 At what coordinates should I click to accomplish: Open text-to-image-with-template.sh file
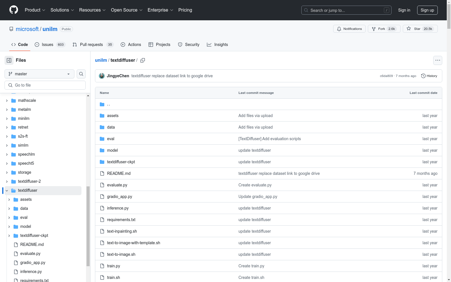[134, 243]
